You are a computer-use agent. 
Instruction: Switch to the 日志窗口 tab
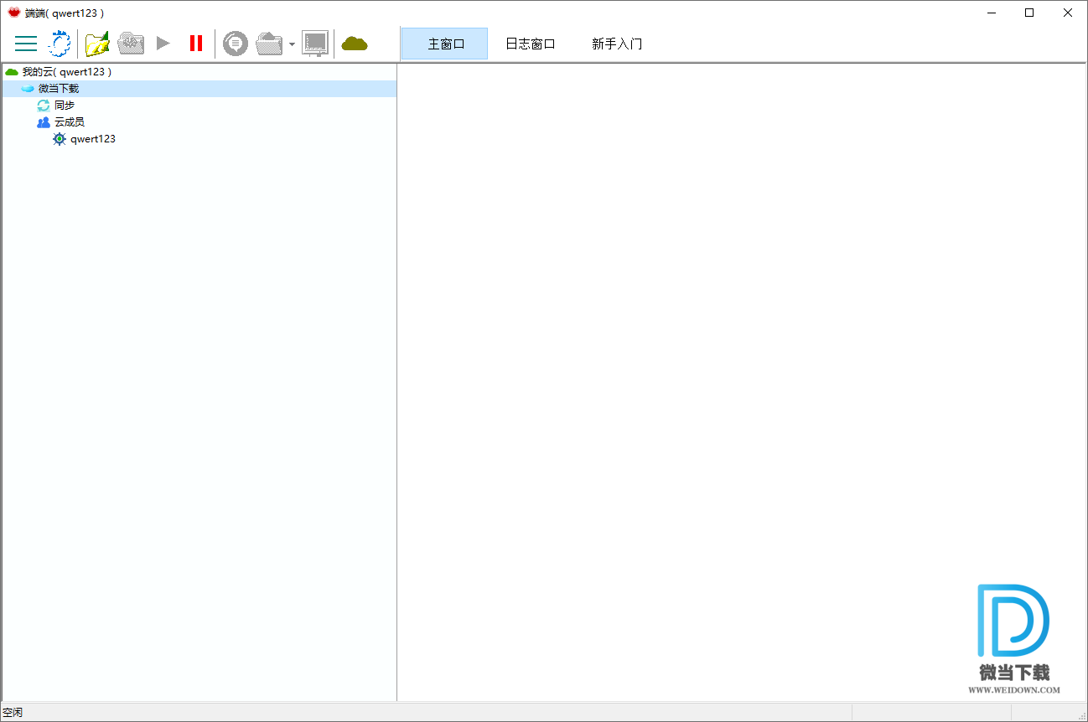pos(530,44)
